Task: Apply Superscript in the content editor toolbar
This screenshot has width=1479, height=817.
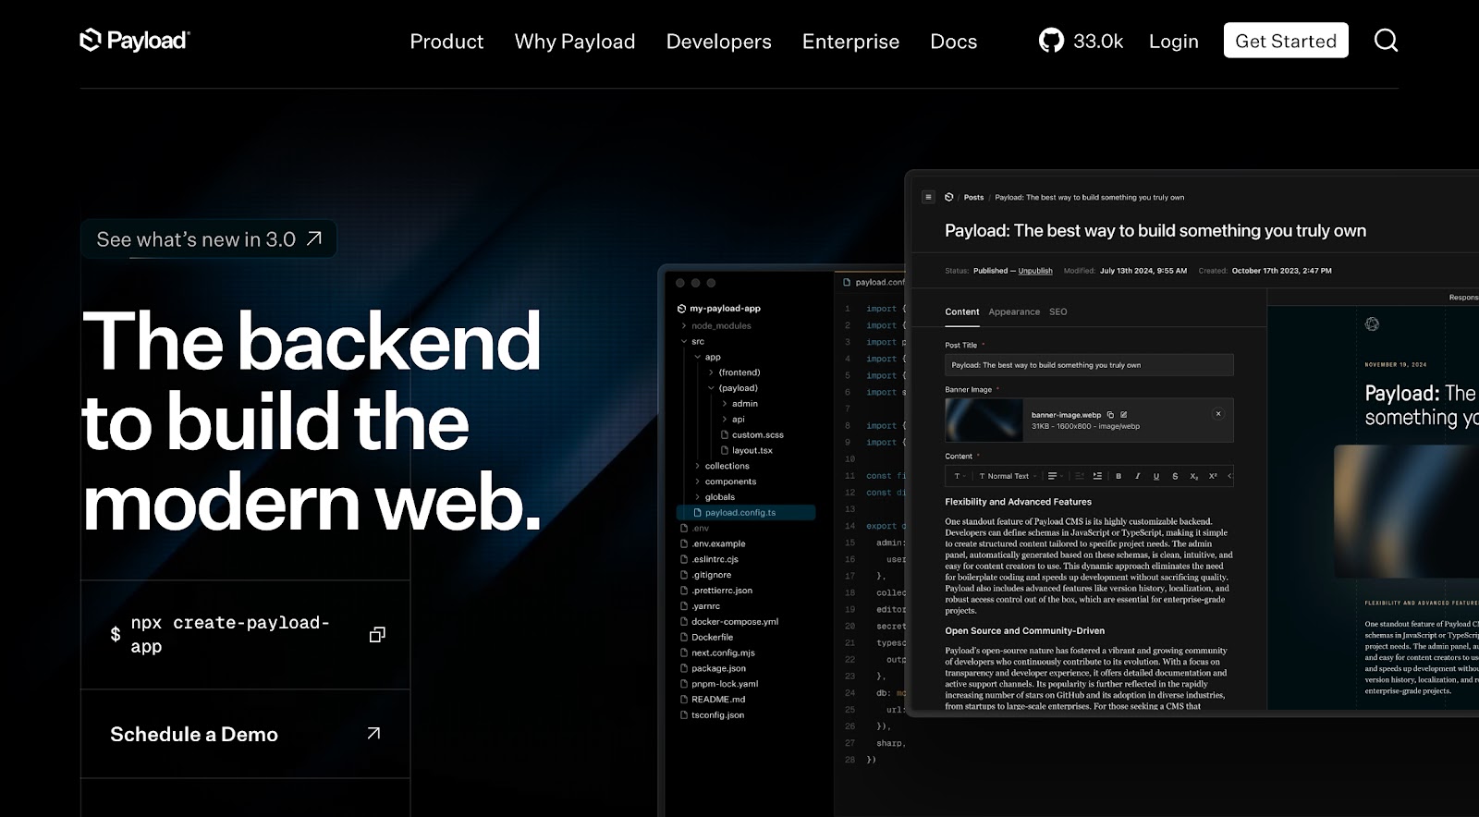Action: 1213,476
